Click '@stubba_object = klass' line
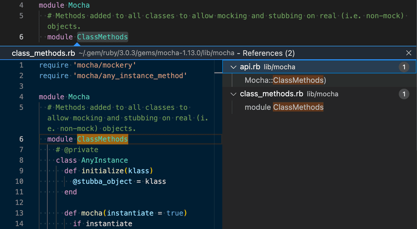 pos(119,181)
